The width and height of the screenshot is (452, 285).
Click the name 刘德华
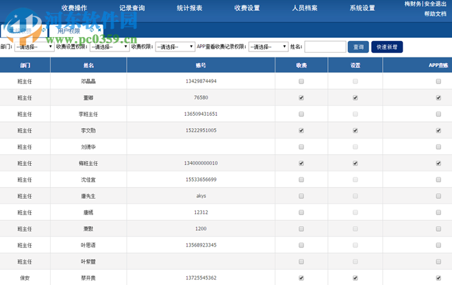pos(88,147)
